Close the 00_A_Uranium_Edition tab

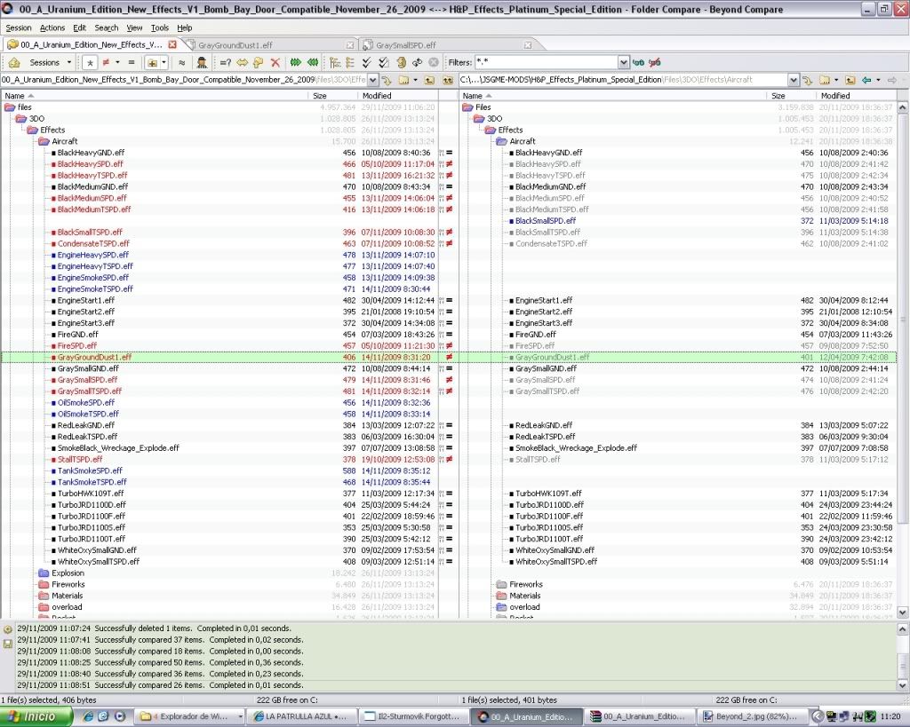click(x=172, y=44)
